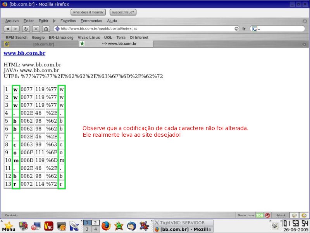Open the Ajuda menu
This screenshot has width=310, height=233.
(x=112, y=21)
